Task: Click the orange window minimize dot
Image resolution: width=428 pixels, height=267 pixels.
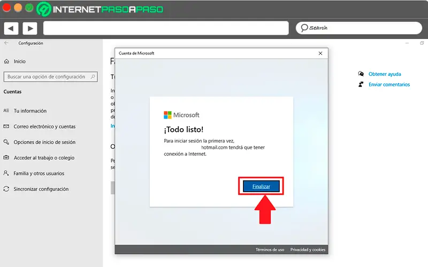Action: 18,7
